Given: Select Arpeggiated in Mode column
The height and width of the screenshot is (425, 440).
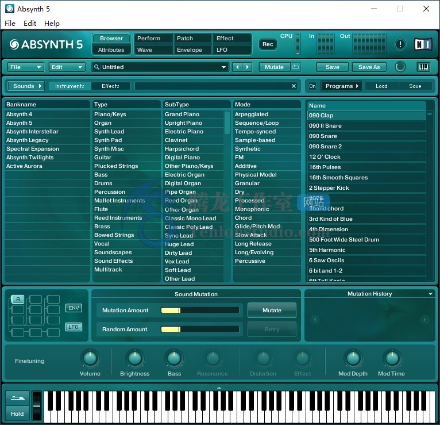Looking at the screenshot, I should click(x=267, y=114).
